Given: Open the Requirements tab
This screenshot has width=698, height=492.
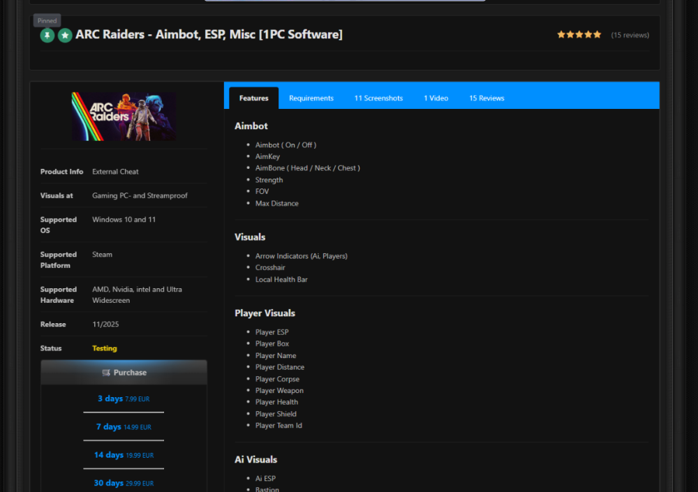Looking at the screenshot, I should (x=311, y=98).
